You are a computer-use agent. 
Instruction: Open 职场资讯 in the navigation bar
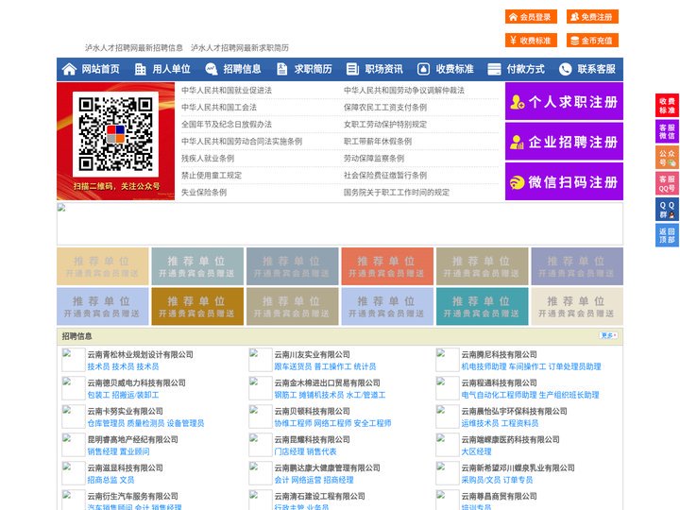(x=383, y=69)
